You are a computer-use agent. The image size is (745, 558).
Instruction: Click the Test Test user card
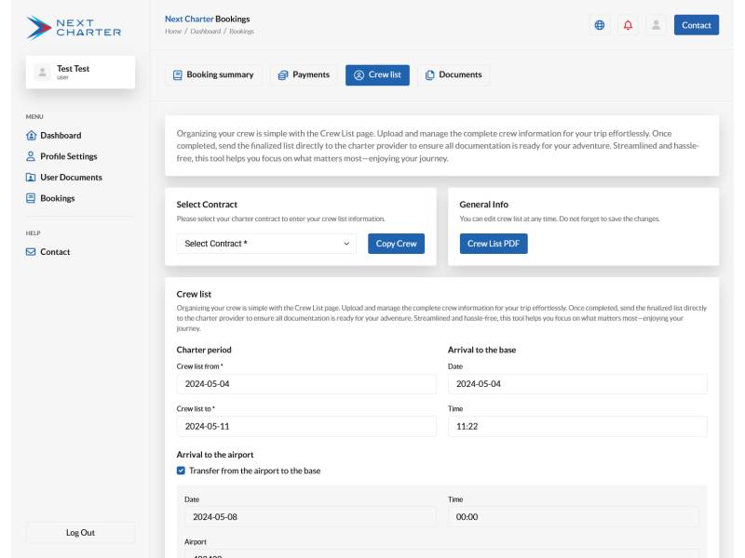(x=80, y=73)
